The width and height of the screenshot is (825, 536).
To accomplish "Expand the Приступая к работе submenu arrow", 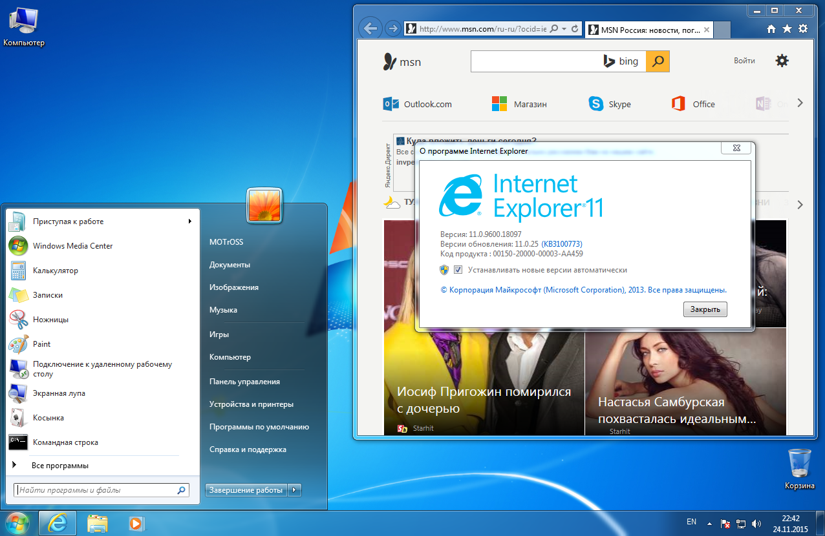I will 190,222.
